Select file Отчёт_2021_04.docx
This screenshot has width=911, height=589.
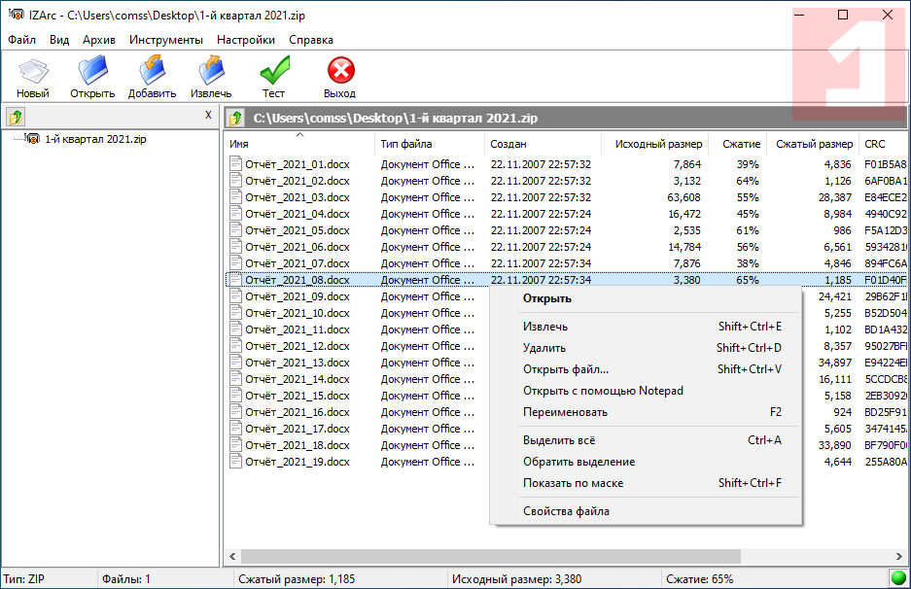(x=298, y=214)
